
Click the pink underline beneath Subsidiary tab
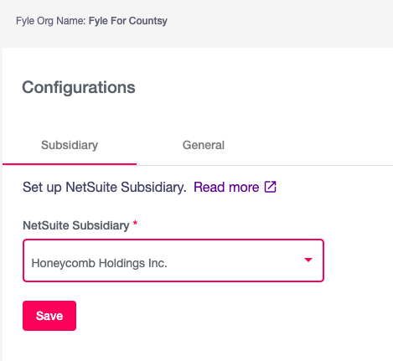point(70,164)
